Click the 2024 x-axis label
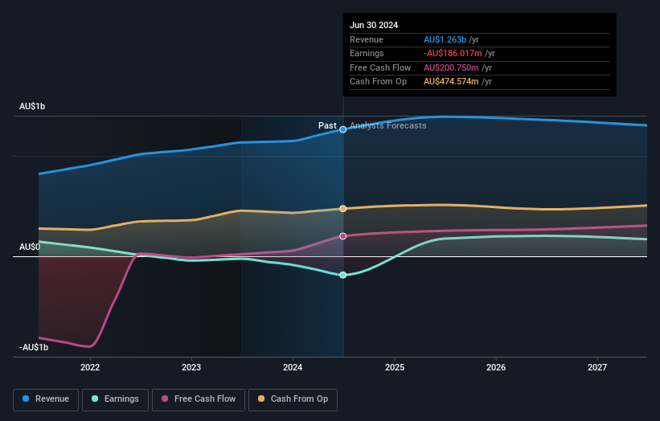 (293, 367)
